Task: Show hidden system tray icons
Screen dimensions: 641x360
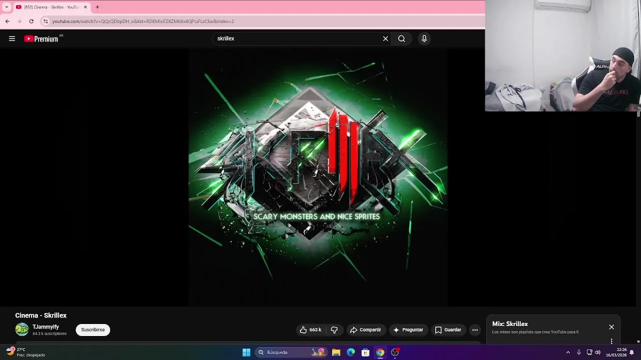Action: click(568, 352)
